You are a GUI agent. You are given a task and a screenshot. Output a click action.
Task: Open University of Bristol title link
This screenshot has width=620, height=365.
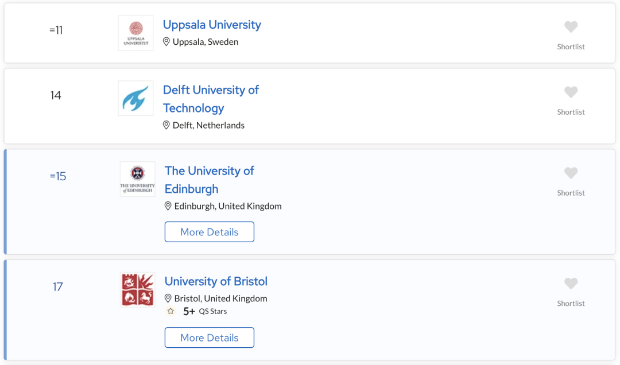click(216, 281)
